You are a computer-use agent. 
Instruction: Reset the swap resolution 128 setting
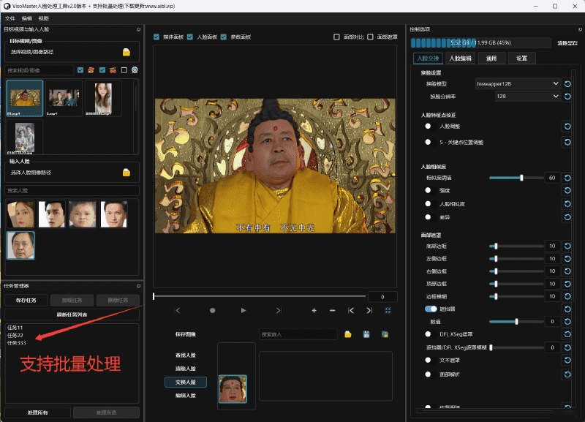pyautogui.click(x=567, y=97)
